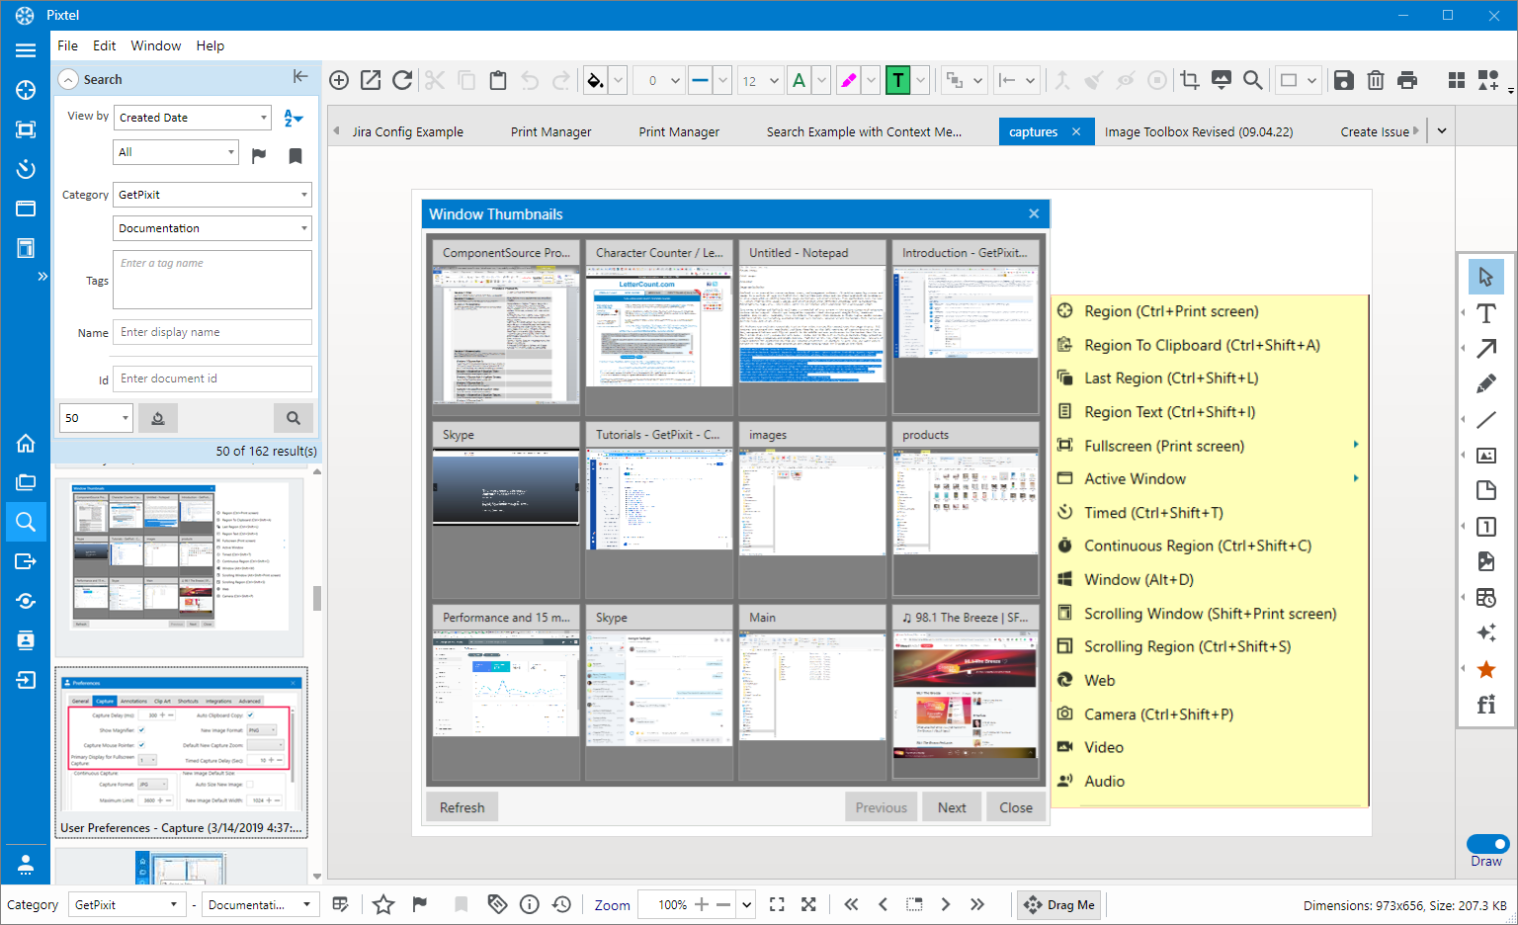Screen dimensions: 1518x925
Task: Select the Crop tool in the toolbar
Action: [x=1190, y=81]
